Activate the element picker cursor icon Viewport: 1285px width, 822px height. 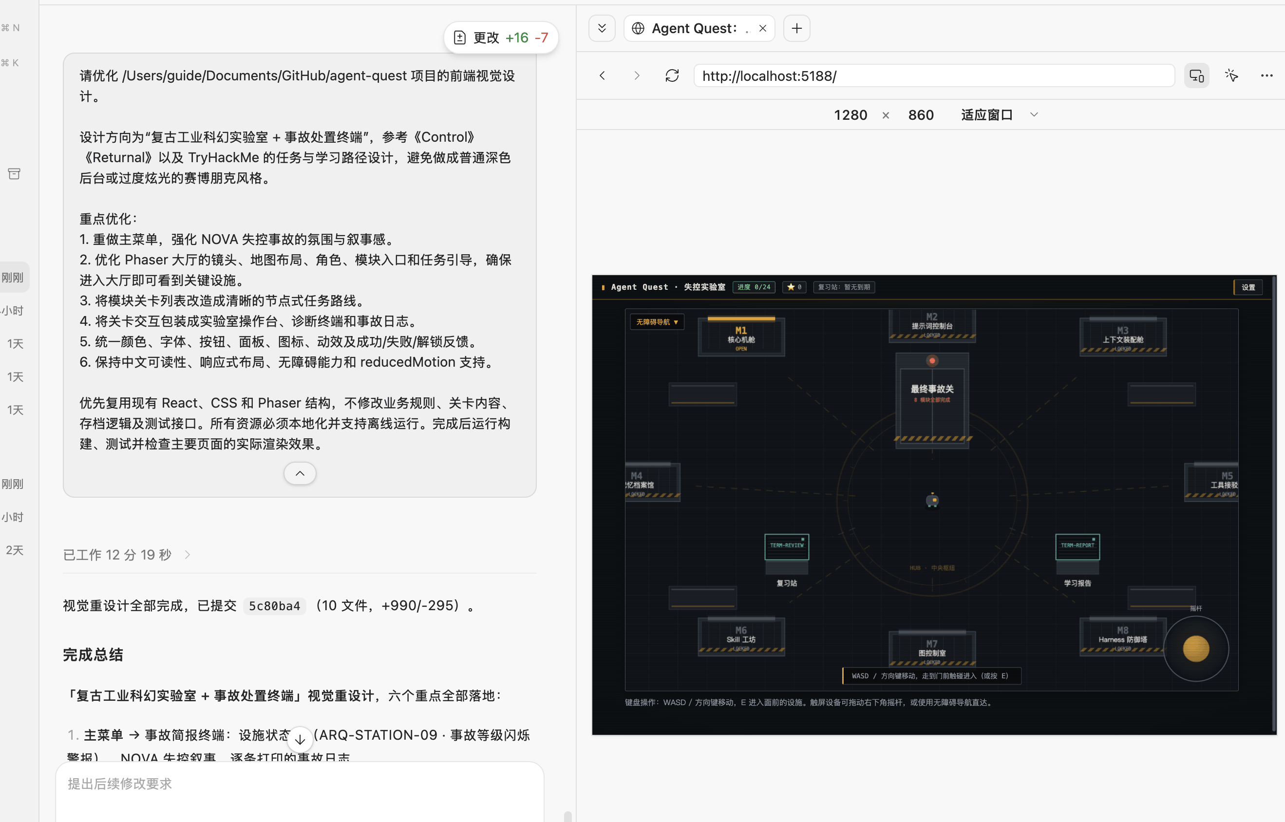pos(1231,76)
